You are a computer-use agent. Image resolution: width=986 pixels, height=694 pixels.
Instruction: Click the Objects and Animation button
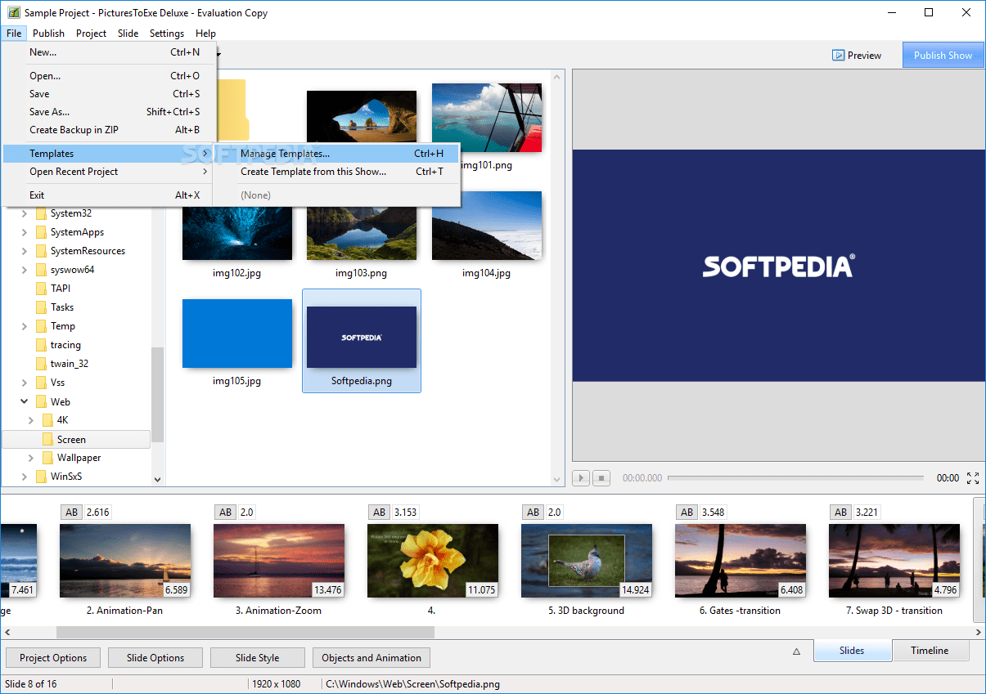tap(371, 658)
